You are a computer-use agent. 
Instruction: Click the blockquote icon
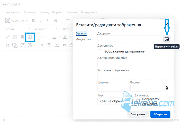coord(64,45)
